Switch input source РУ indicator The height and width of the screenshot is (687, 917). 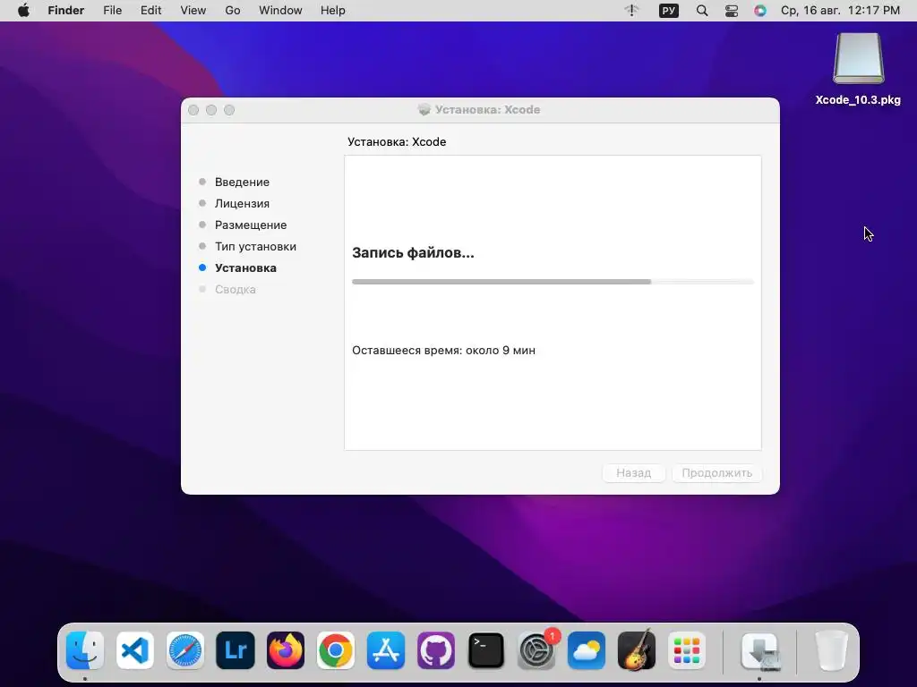pyautogui.click(x=668, y=11)
